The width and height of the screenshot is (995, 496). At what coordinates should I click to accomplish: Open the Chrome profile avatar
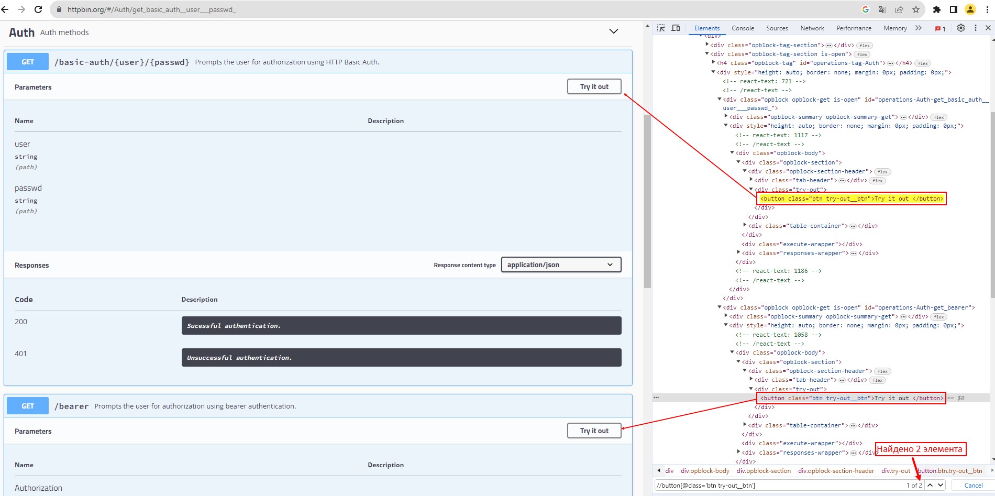click(970, 9)
